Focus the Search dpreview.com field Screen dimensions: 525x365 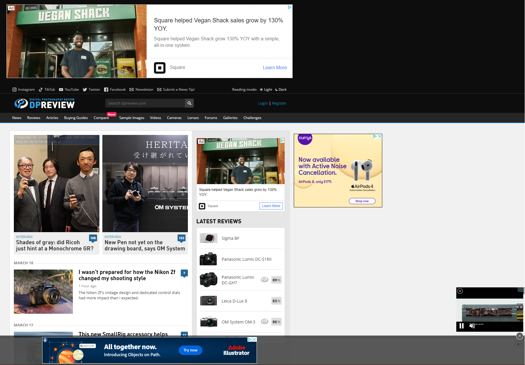tap(145, 103)
